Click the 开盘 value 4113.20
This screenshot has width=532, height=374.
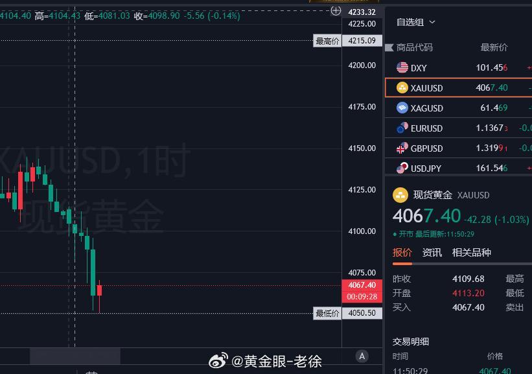click(468, 293)
